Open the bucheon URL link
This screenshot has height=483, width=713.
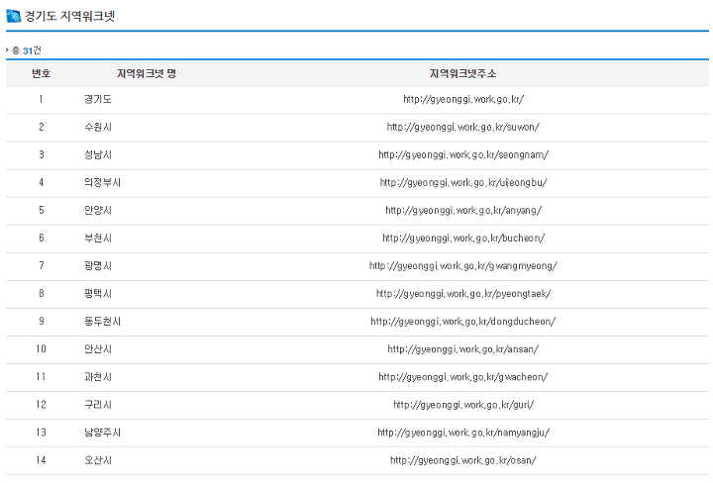click(463, 238)
